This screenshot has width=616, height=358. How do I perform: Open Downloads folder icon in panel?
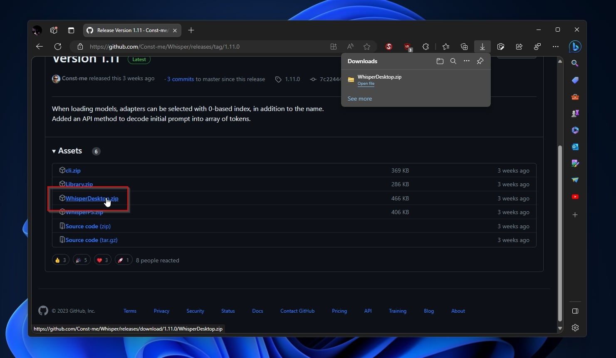440,61
